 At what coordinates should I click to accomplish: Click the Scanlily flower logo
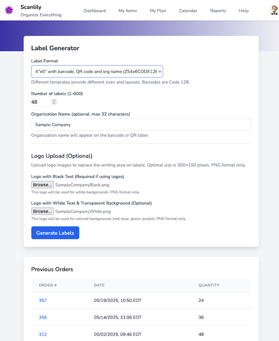pyautogui.click(x=9, y=10)
